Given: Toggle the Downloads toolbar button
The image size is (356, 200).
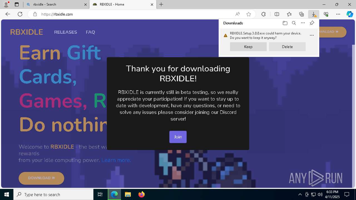Looking at the screenshot, I should tap(314, 14).
